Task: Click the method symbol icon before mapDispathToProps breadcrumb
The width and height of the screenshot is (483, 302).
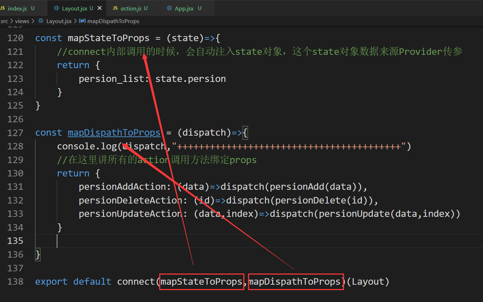Action: (82, 21)
